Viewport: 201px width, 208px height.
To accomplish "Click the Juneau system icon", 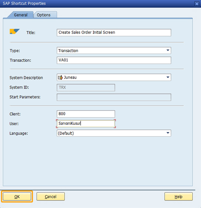I will pos(61,78).
